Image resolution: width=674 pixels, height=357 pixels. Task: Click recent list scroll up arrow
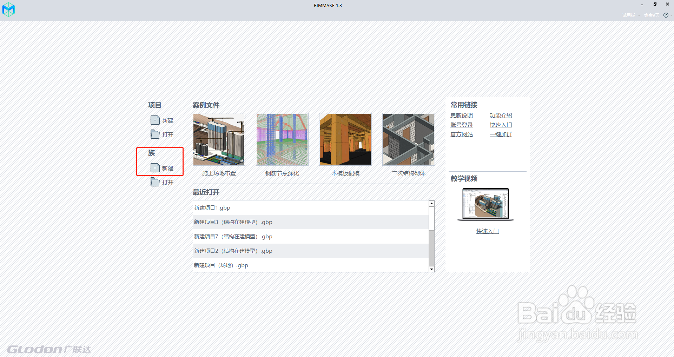pos(432,204)
